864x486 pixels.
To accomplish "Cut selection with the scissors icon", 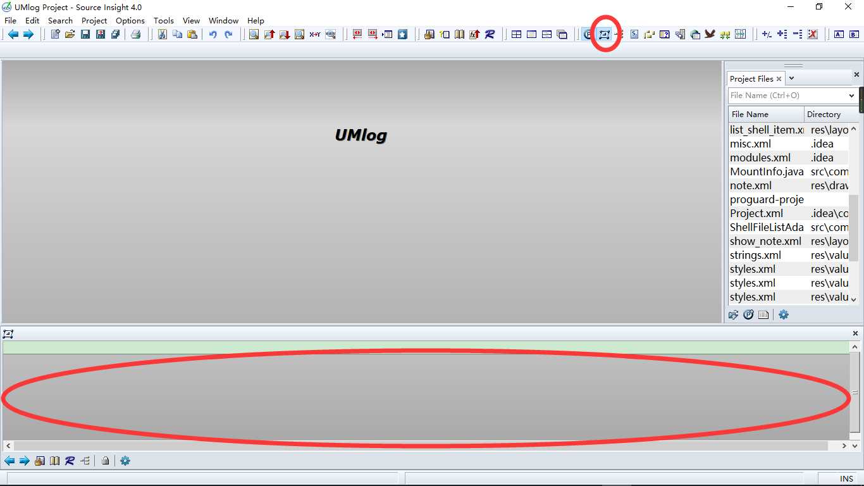I will coord(163,34).
